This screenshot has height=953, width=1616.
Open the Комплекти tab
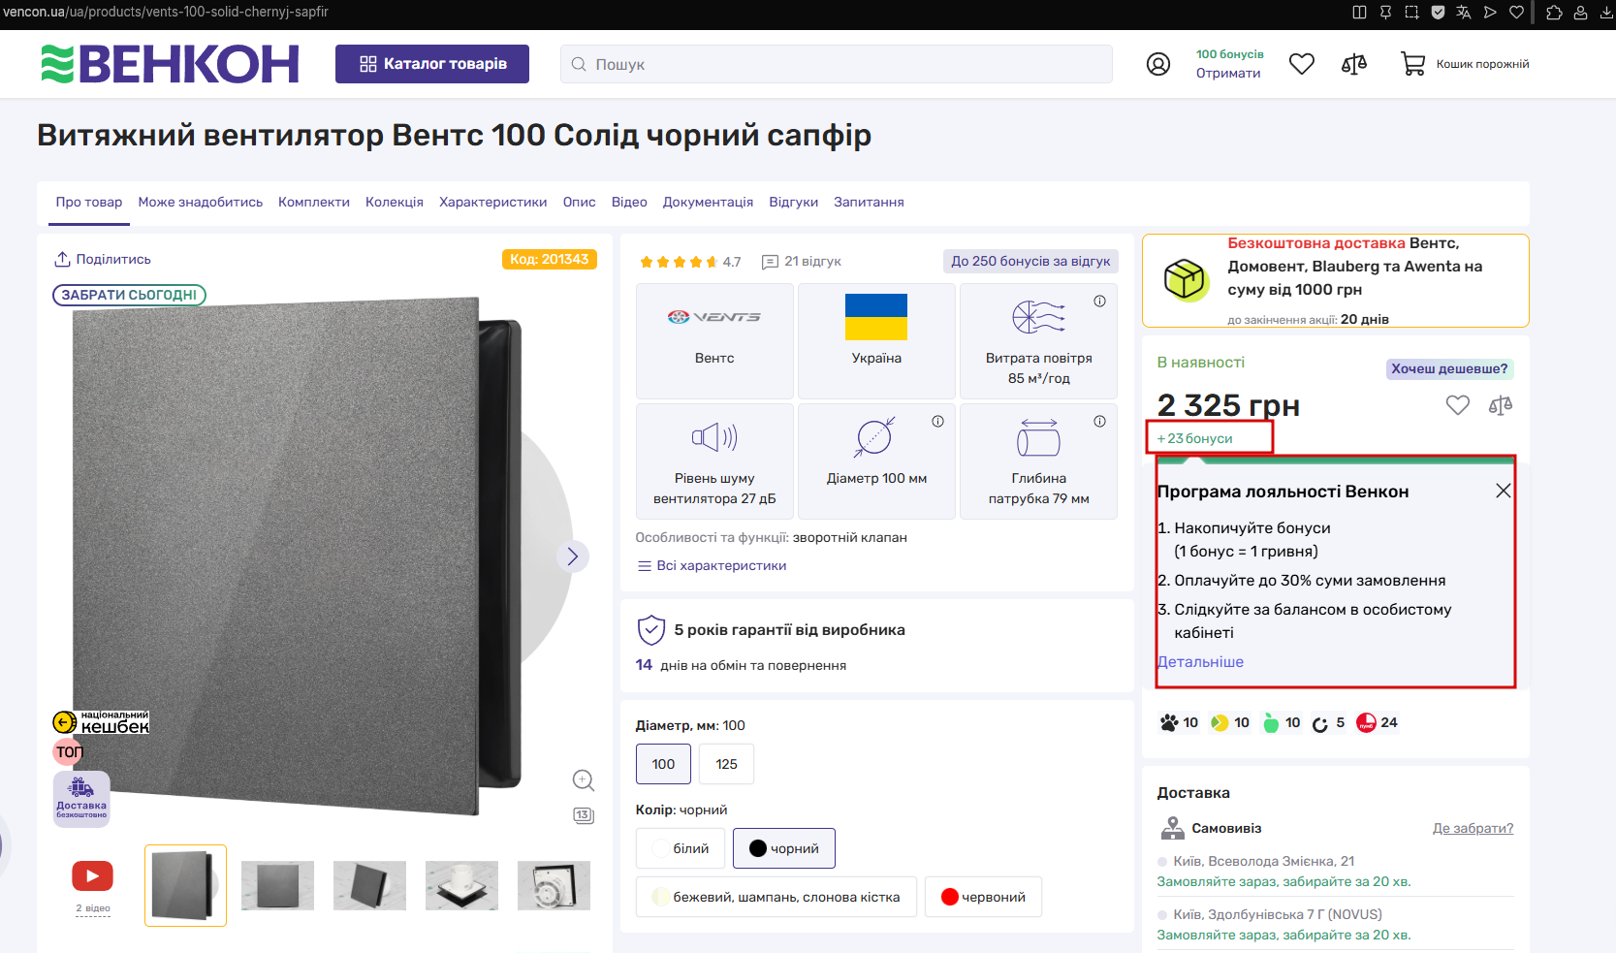coord(314,203)
